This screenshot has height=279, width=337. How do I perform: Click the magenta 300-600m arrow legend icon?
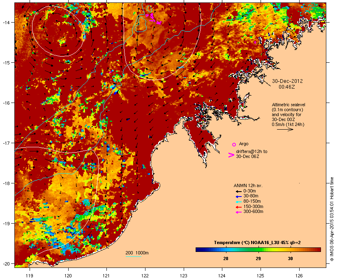pyautogui.click(x=239, y=212)
